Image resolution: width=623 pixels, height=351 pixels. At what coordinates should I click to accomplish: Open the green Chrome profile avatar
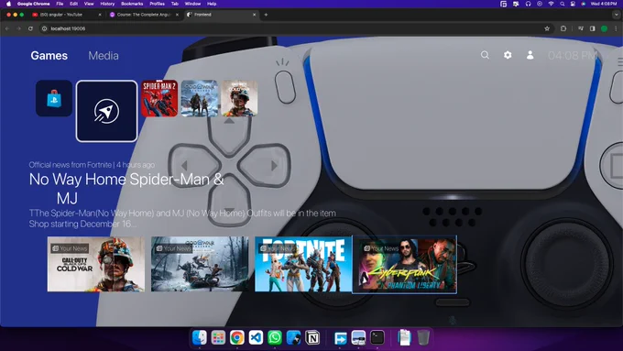[x=604, y=28]
